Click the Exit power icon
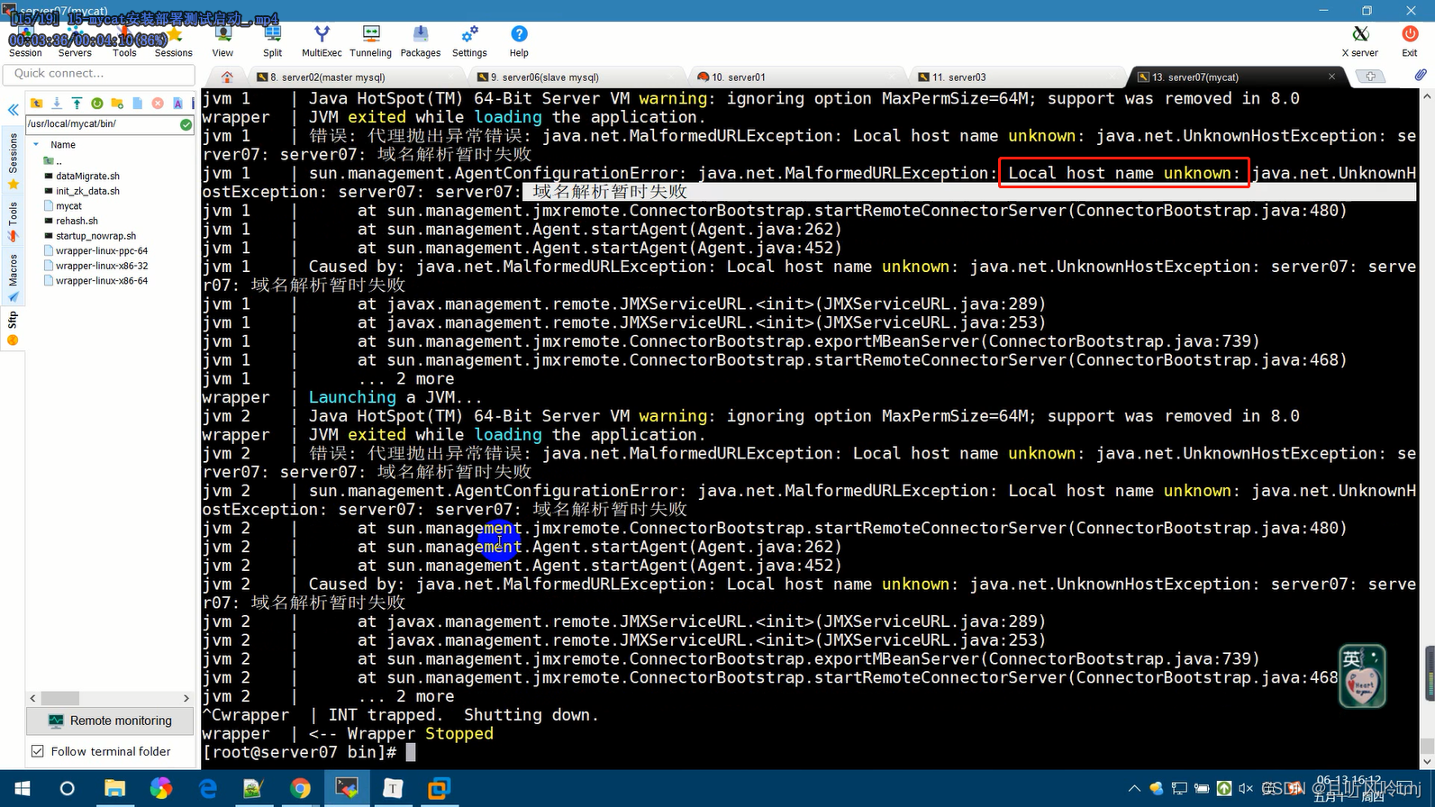The image size is (1435, 807). pos(1410,41)
